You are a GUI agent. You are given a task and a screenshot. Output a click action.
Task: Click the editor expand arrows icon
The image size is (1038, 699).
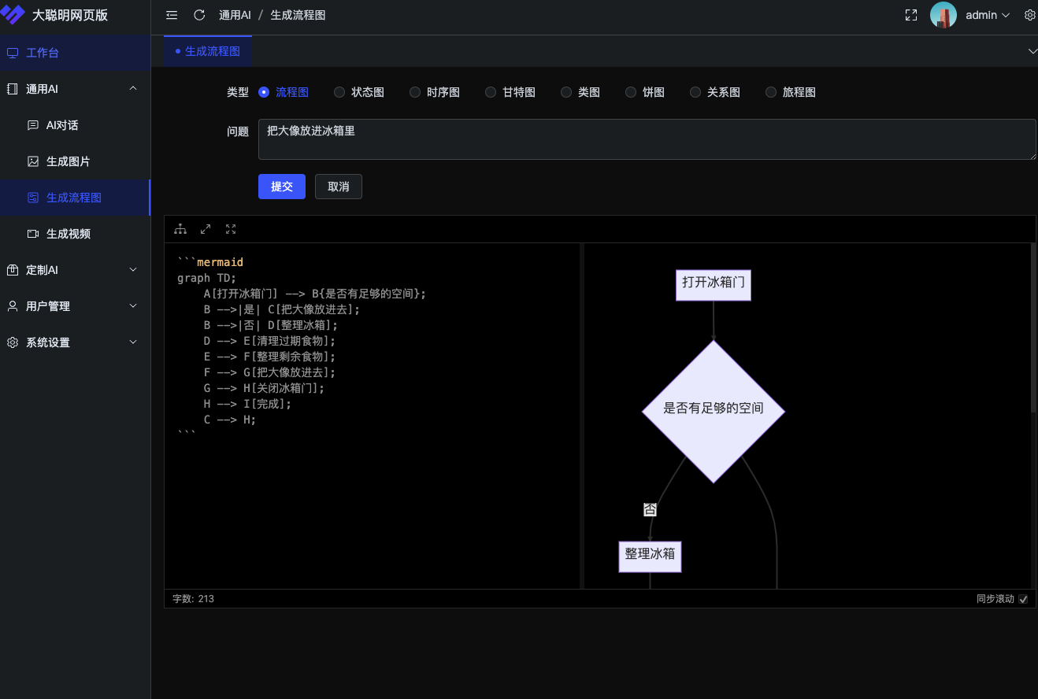click(206, 229)
